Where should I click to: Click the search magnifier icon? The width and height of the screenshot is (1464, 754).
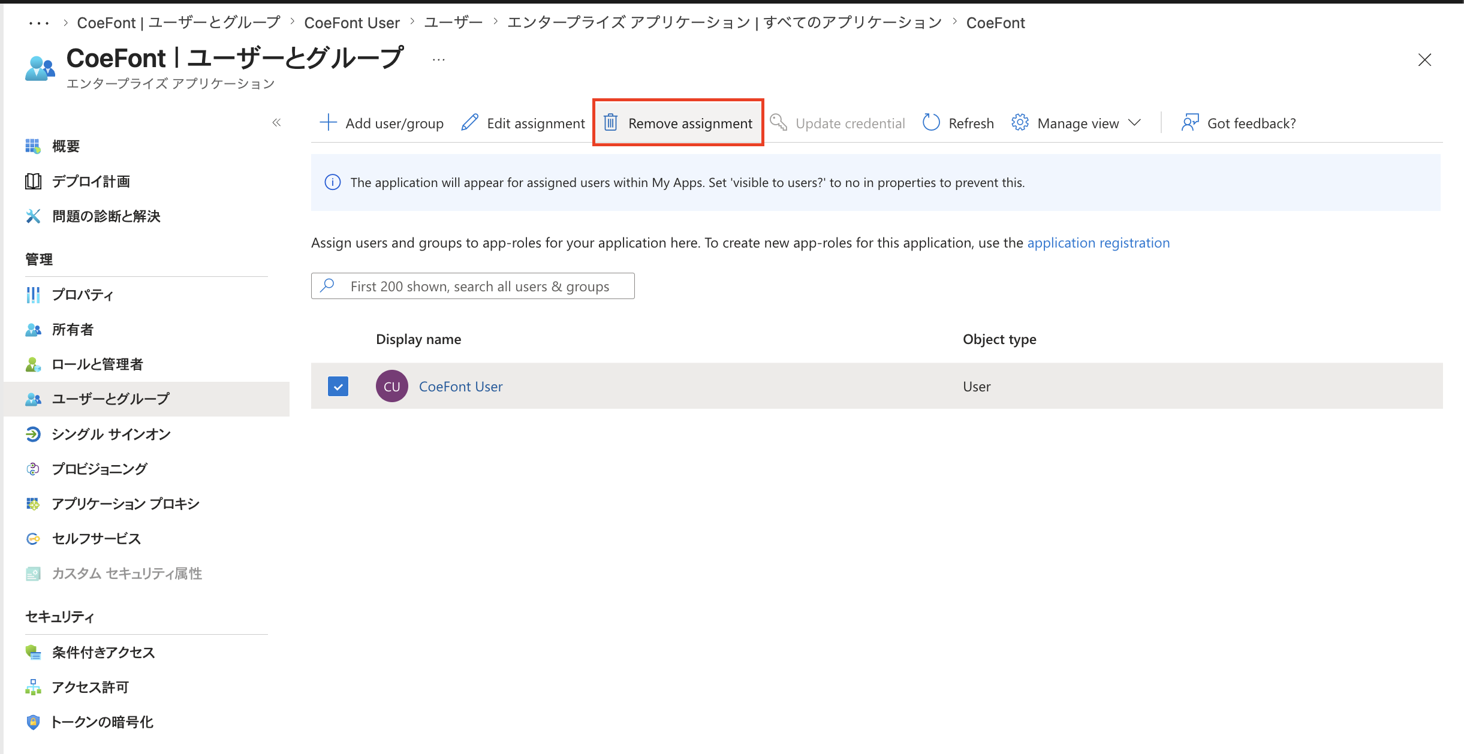coord(327,285)
